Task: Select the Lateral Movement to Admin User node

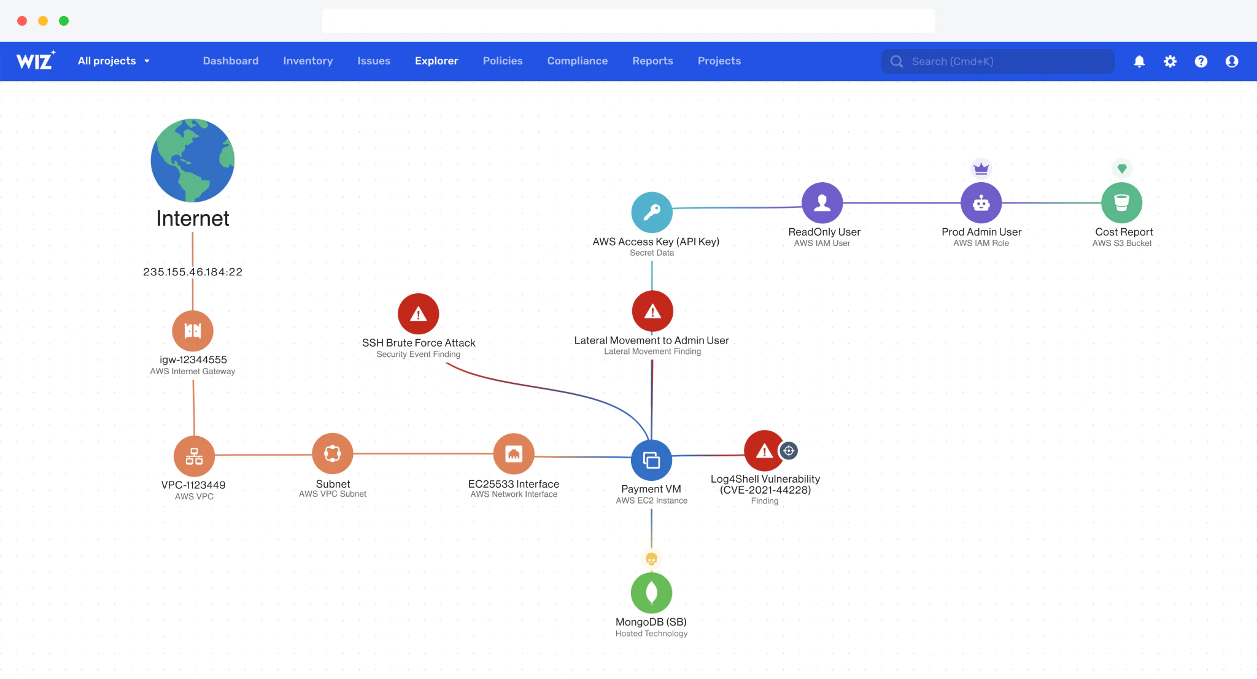Action: point(652,312)
